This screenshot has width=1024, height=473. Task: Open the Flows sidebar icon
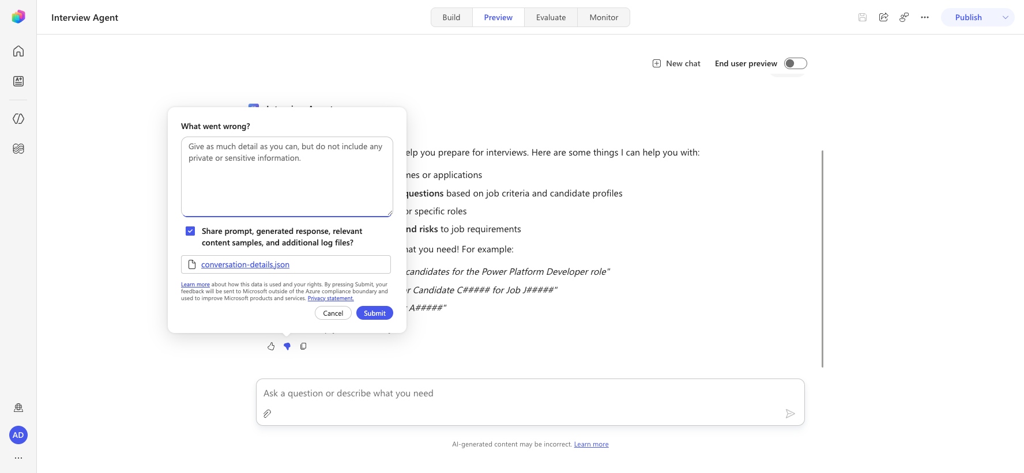[18, 149]
